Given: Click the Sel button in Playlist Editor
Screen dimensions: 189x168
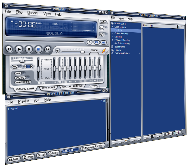Looking at the screenshot, I should [42, 155].
